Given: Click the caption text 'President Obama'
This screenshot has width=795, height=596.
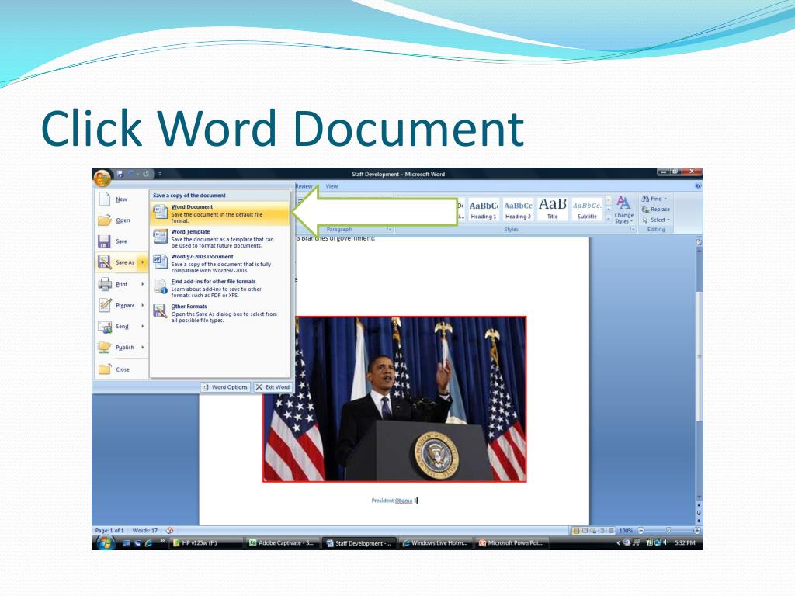Looking at the screenshot, I should 392,501.
